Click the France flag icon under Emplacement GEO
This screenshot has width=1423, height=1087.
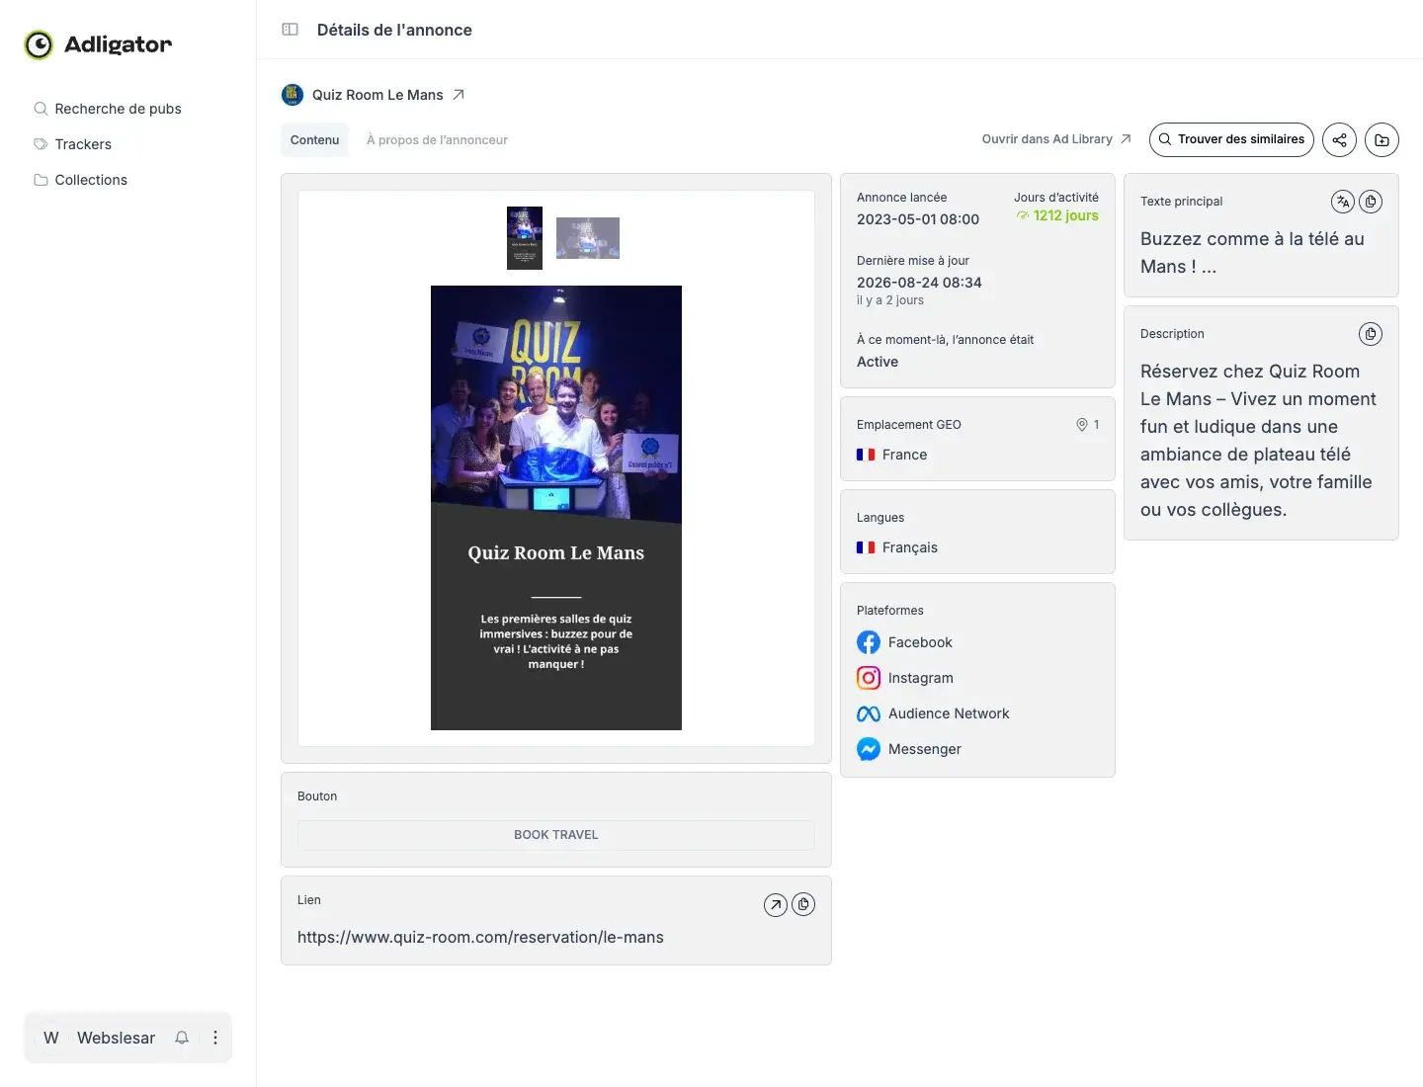pyautogui.click(x=866, y=455)
